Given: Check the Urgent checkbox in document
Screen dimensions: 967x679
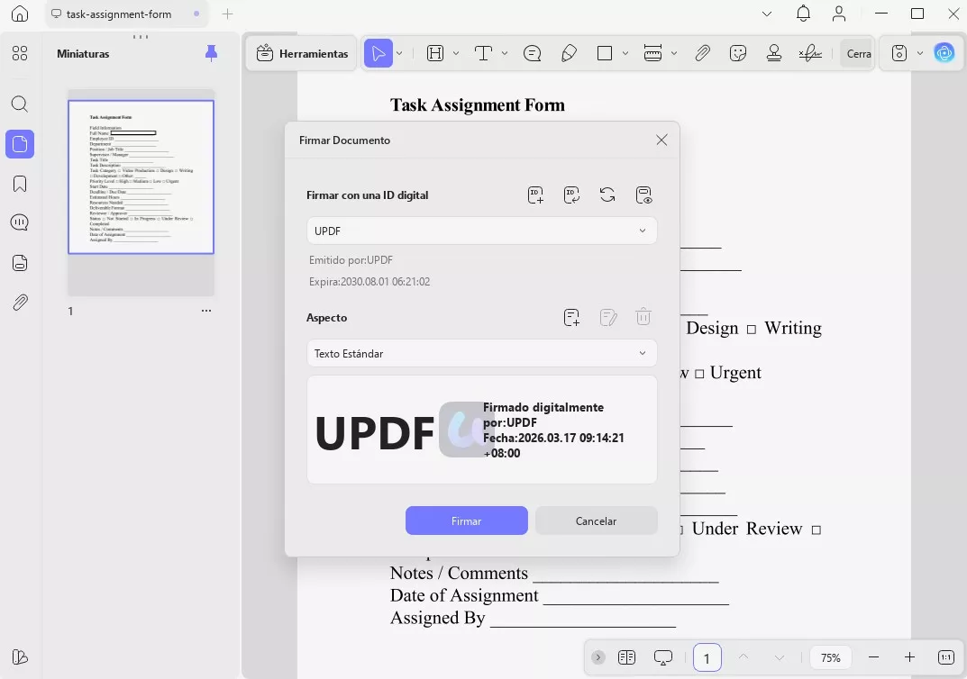Looking at the screenshot, I should click(699, 374).
